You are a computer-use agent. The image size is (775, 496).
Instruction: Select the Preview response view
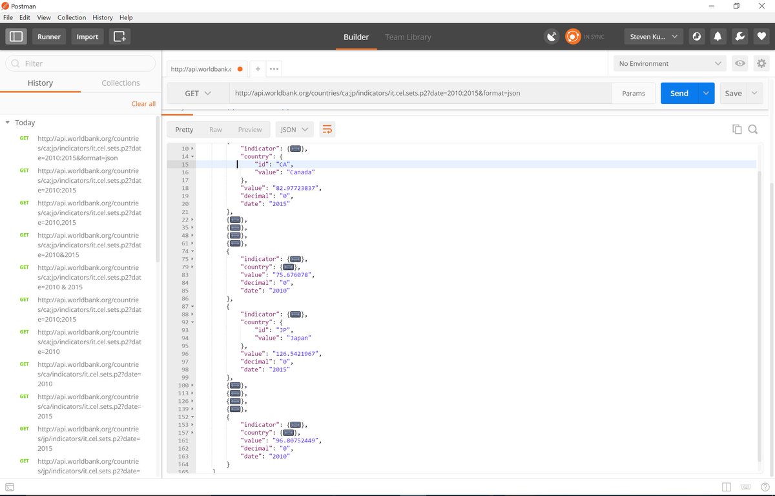(x=250, y=130)
